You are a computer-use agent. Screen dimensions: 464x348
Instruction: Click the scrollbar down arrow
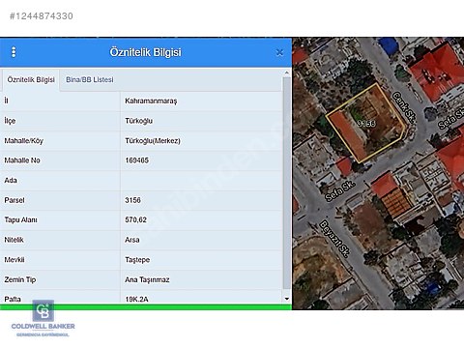[287, 299]
